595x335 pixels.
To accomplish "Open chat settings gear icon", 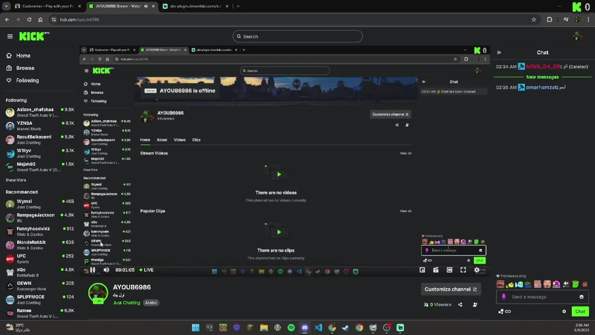I will point(564,312).
